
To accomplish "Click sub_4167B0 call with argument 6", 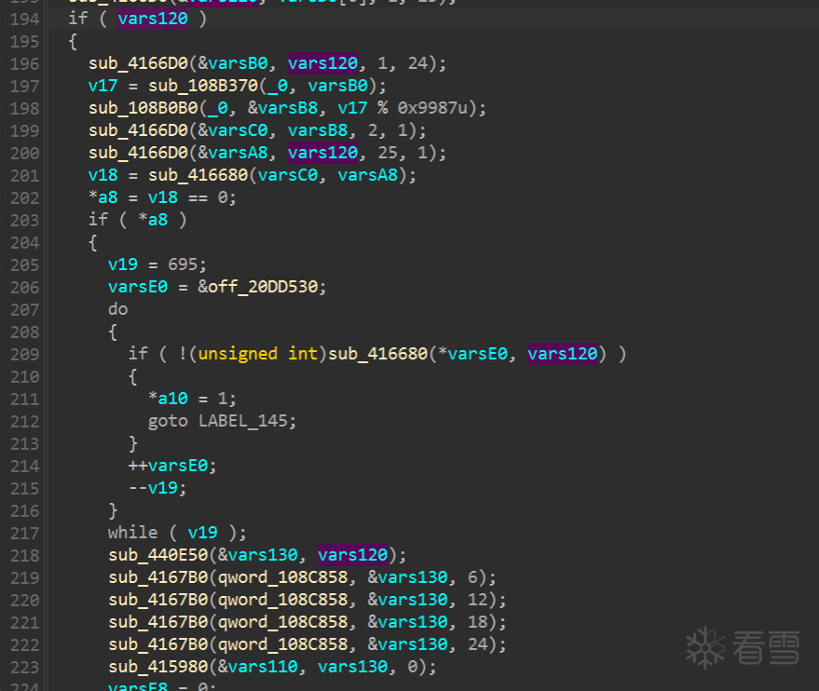I will pyautogui.click(x=157, y=577).
